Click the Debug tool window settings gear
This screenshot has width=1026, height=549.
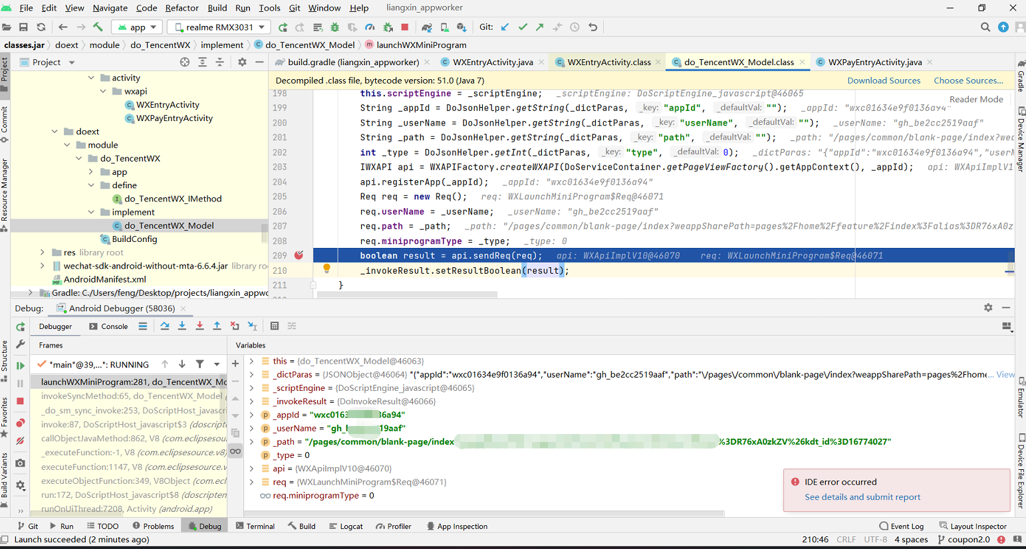(988, 308)
